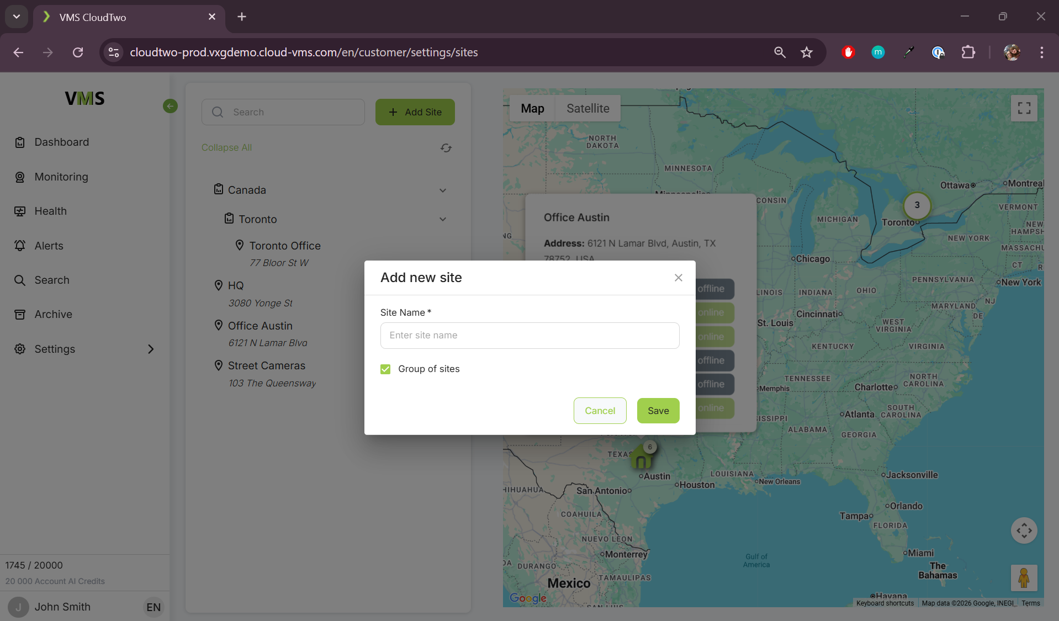1059x621 pixels.
Task: Collapse the sidebar with green arrow icon
Action: (x=170, y=106)
